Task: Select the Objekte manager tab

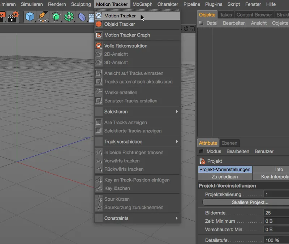Action: coord(207,15)
